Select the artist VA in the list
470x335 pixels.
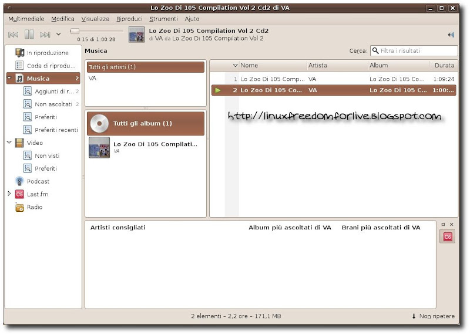tap(146, 79)
